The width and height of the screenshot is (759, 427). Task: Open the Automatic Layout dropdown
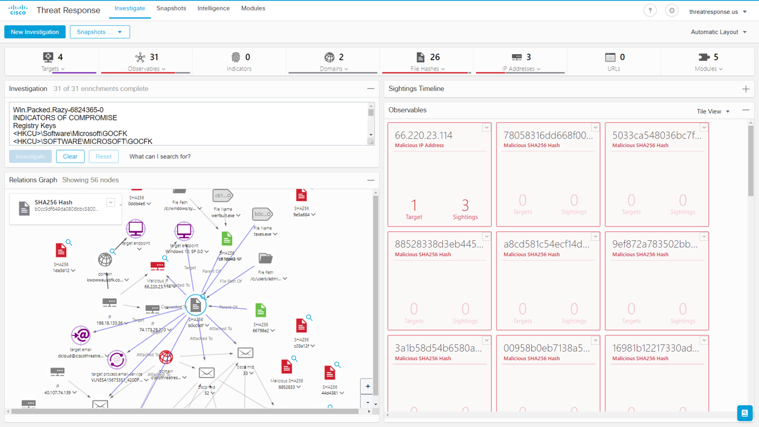719,31
